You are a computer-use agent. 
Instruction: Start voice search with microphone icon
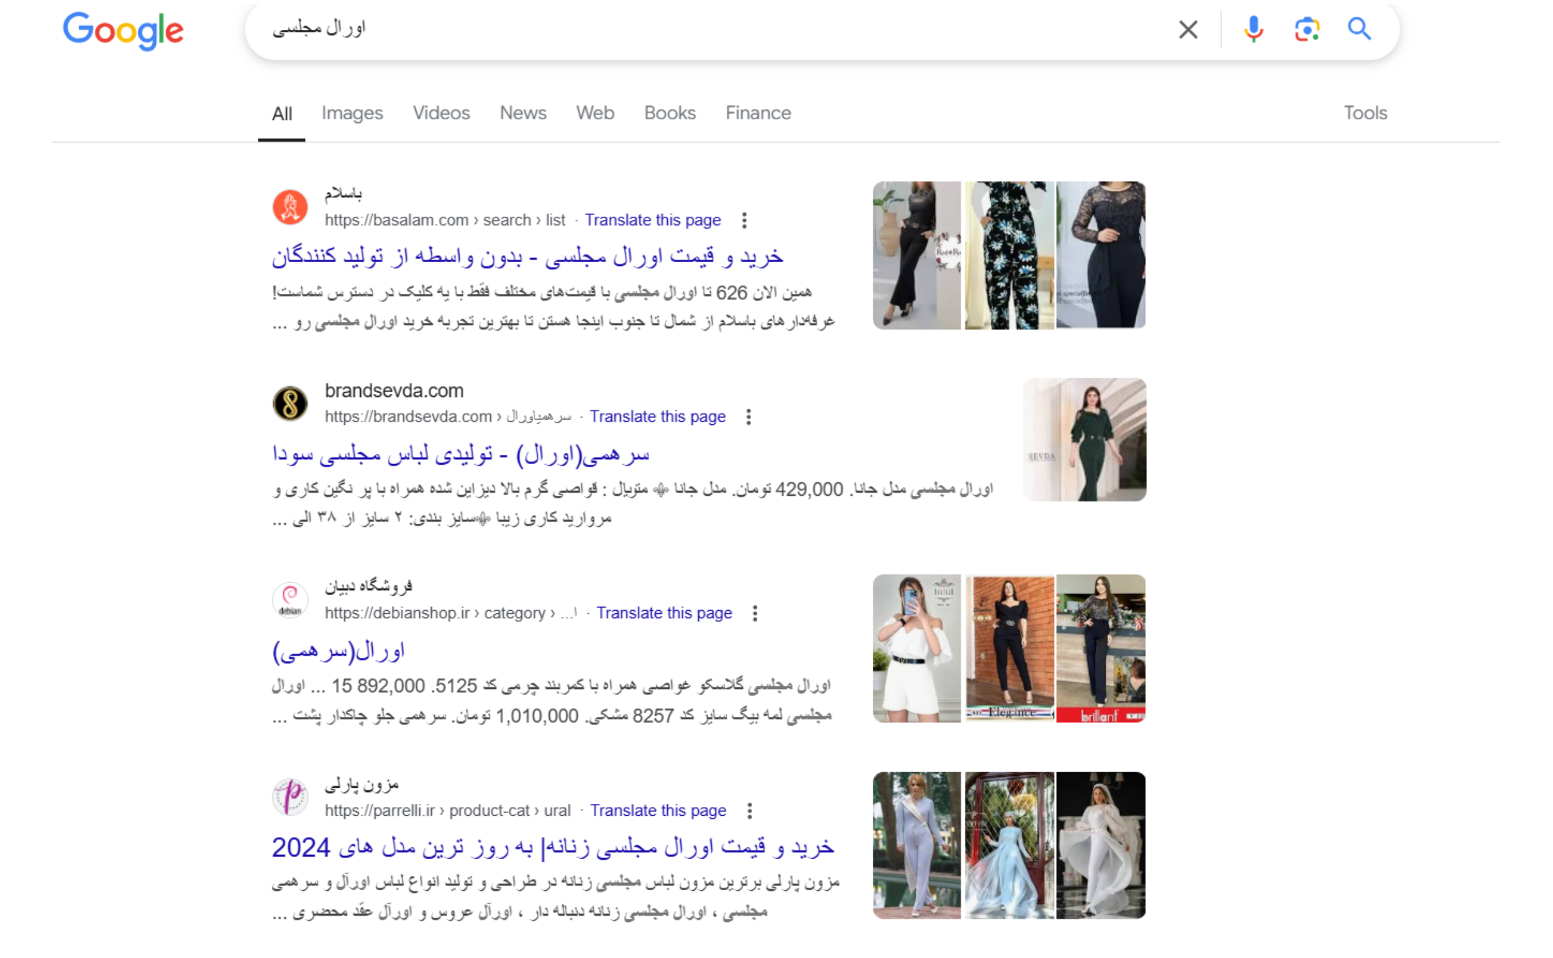1253,29
